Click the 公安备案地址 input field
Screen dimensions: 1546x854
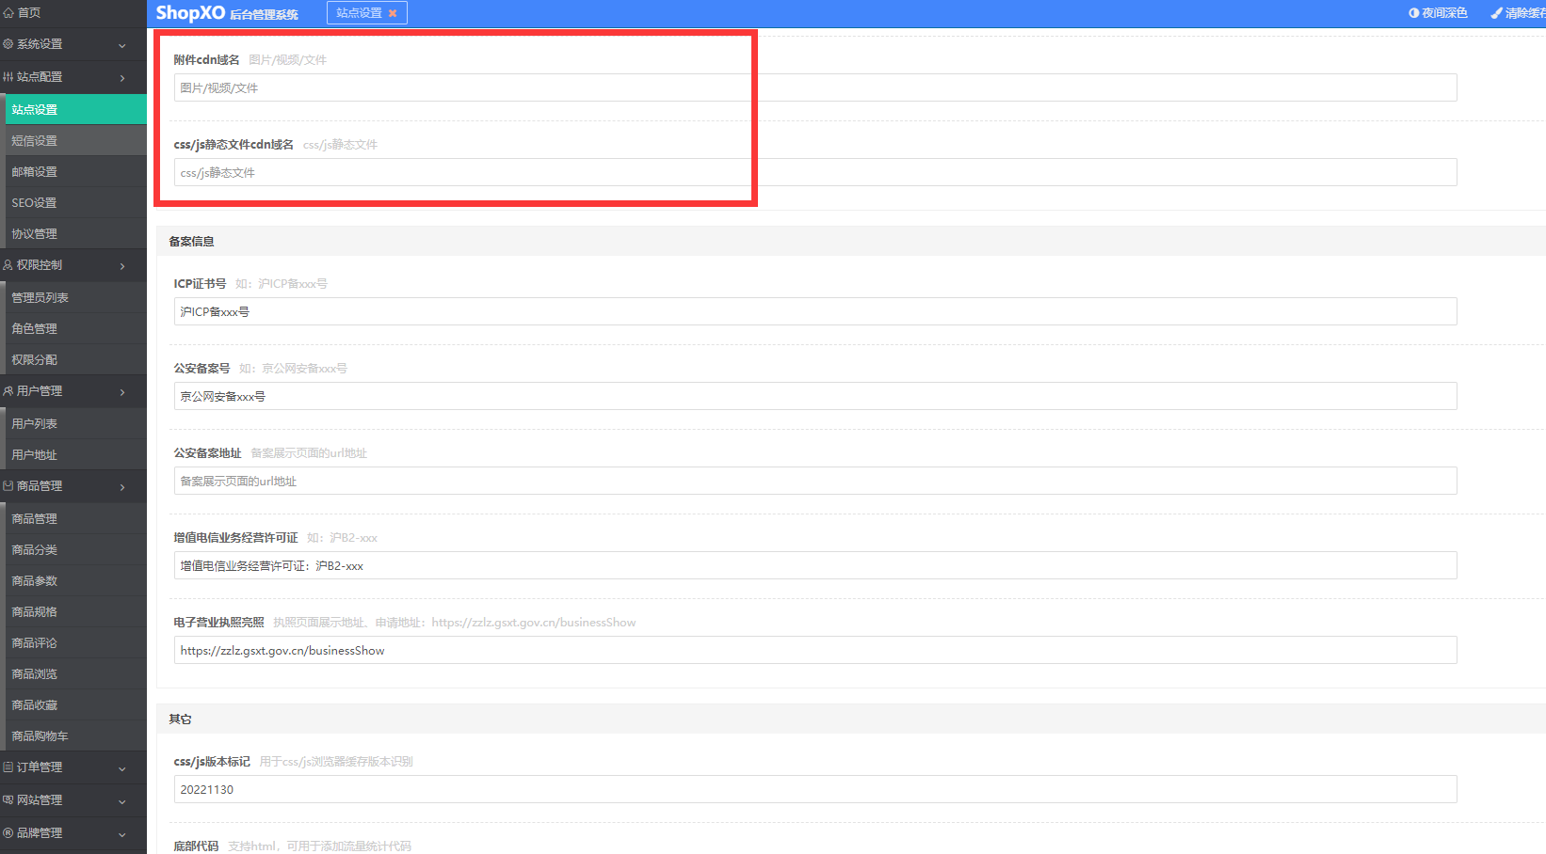[815, 481]
